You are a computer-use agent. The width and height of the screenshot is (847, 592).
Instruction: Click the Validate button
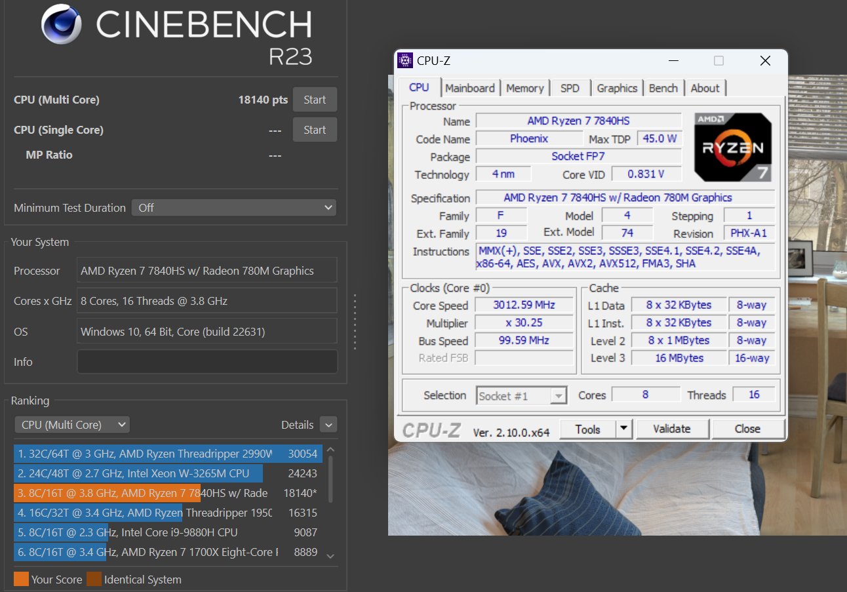[x=672, y=429]
